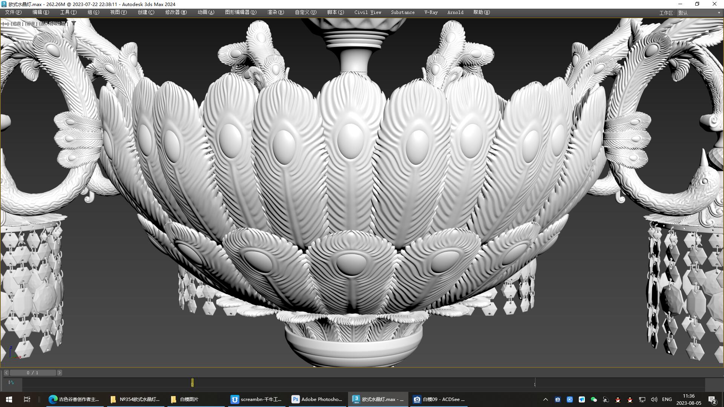Toggle the ENG input language indicator
Image resolution: width=724 pixels, height=407 pixels.
[x=667, y=399]
